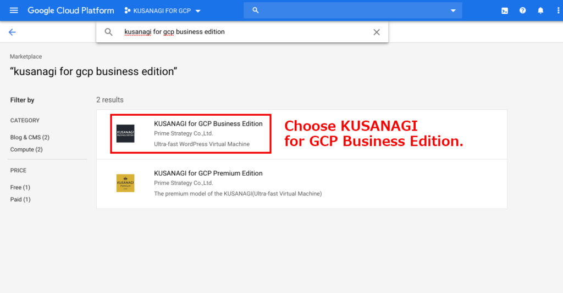Click Prime Strategy Co.,Ltd. under Business Edition
This screenshot has width=563, height=293.
[x=184, y=133]
